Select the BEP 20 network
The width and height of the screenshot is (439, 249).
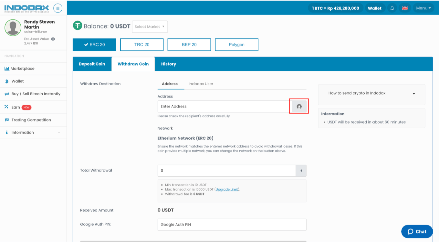(189, 45)
